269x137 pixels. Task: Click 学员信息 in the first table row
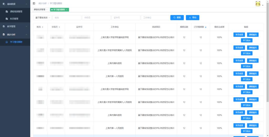(239, 35)
